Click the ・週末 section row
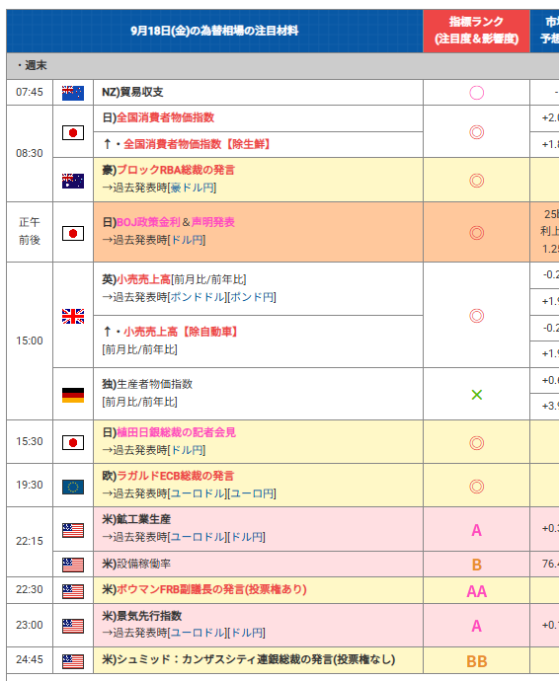559x681 pixels. tap(282, 65)
